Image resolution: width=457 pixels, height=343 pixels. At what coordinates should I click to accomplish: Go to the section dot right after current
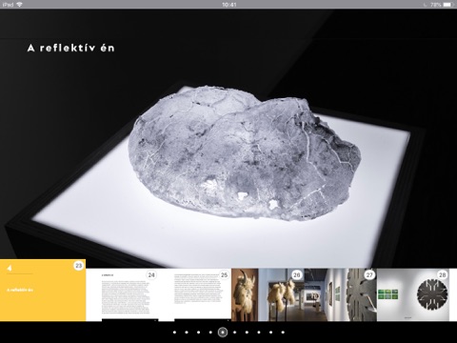click(x=235, y=333)
